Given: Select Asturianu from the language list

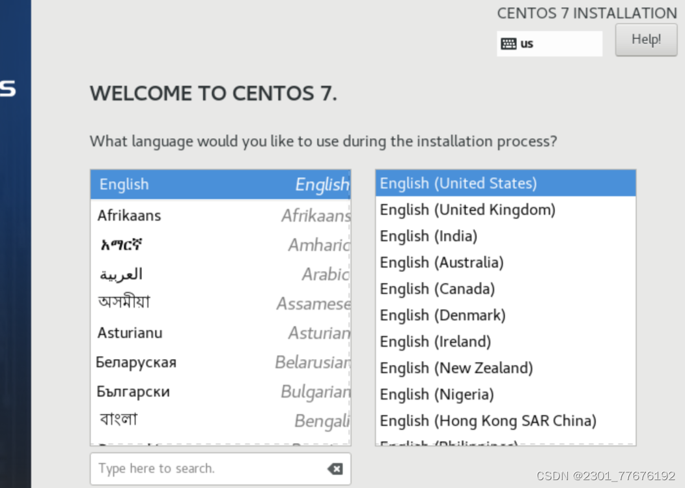Looking at the screenshot, I should click(x=130, y=333).
